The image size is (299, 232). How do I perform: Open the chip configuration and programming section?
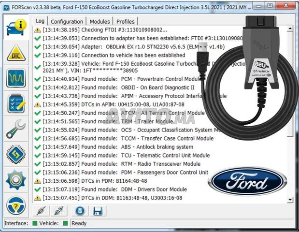click(x=16, y=154)
